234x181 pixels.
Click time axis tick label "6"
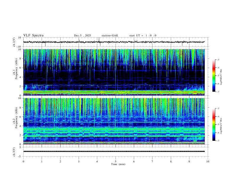point(134,161)
